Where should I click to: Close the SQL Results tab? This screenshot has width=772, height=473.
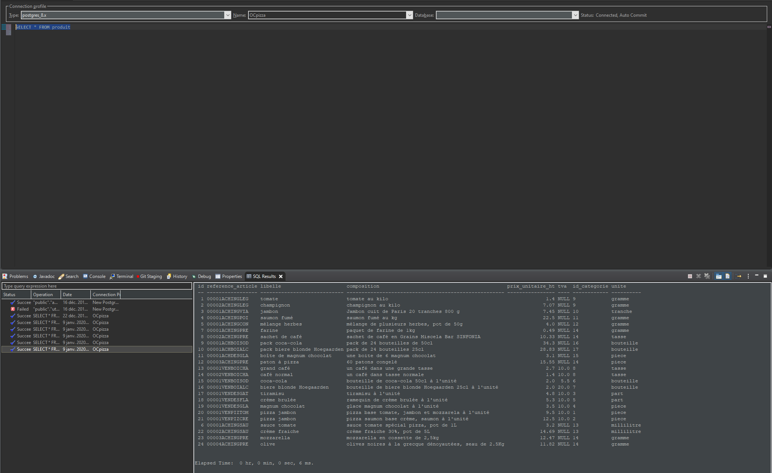point(281,276)
